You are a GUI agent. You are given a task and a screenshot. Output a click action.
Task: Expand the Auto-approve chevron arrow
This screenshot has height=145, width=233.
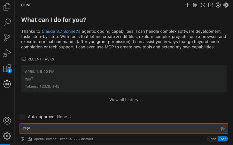point(70,117)
